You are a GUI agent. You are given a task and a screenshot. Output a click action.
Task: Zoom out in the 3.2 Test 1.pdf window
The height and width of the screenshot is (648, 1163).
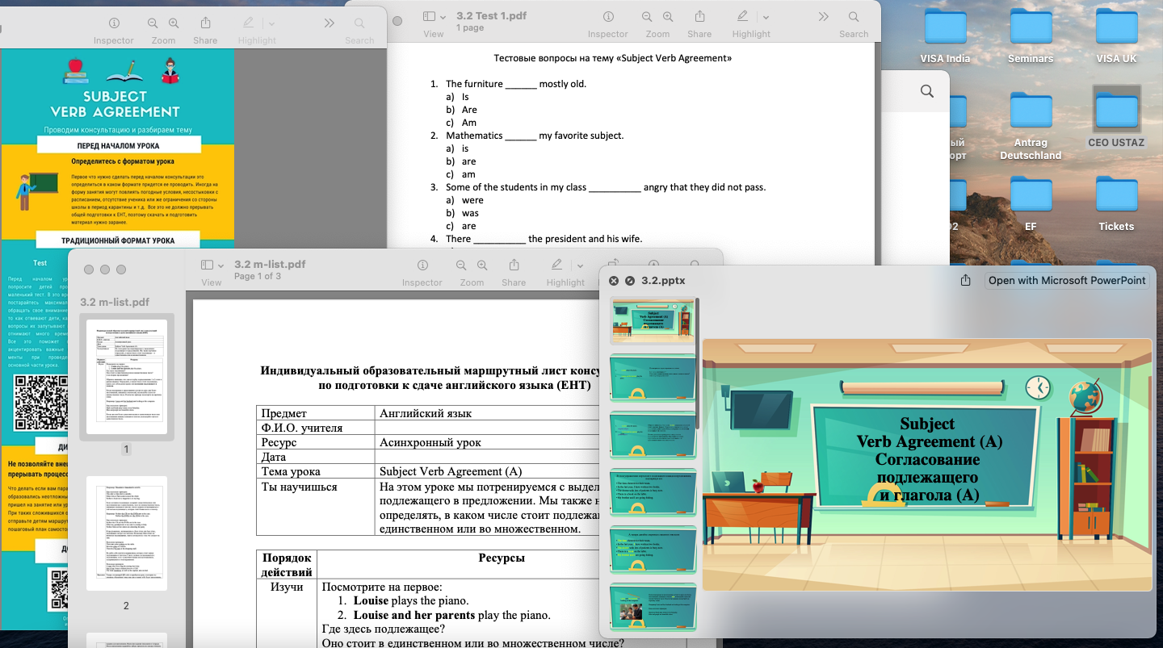pyautogui.click(x=647, y=18)
